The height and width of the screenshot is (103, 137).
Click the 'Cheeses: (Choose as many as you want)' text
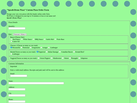pos(24,46)
